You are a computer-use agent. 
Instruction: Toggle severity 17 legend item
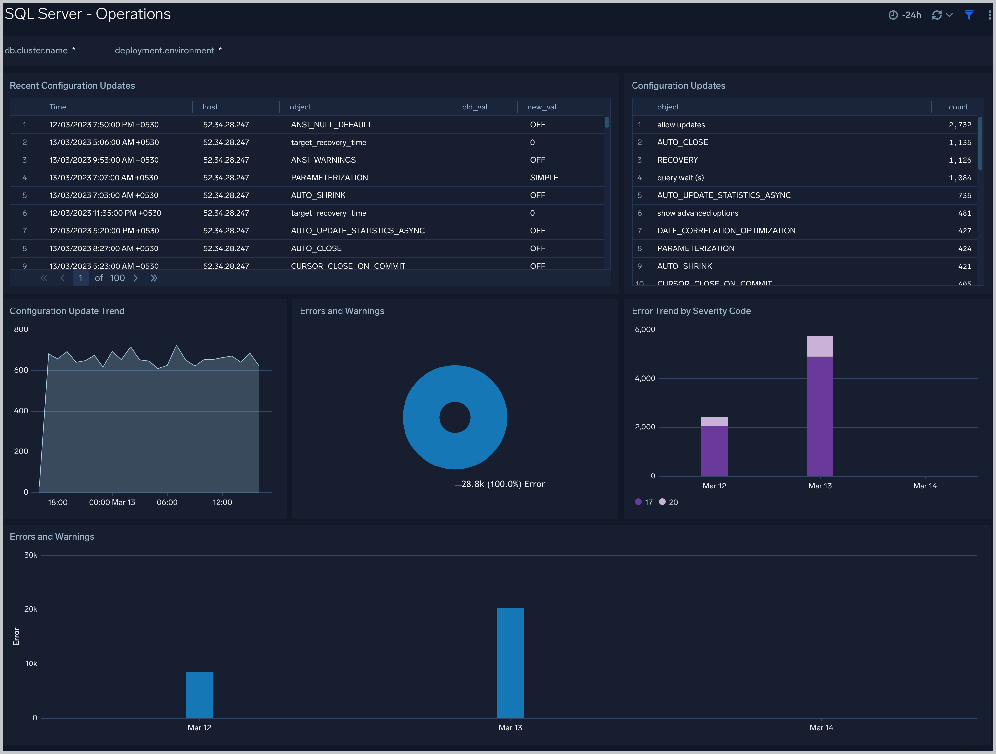pyautogui.click(x=644, y=502)
